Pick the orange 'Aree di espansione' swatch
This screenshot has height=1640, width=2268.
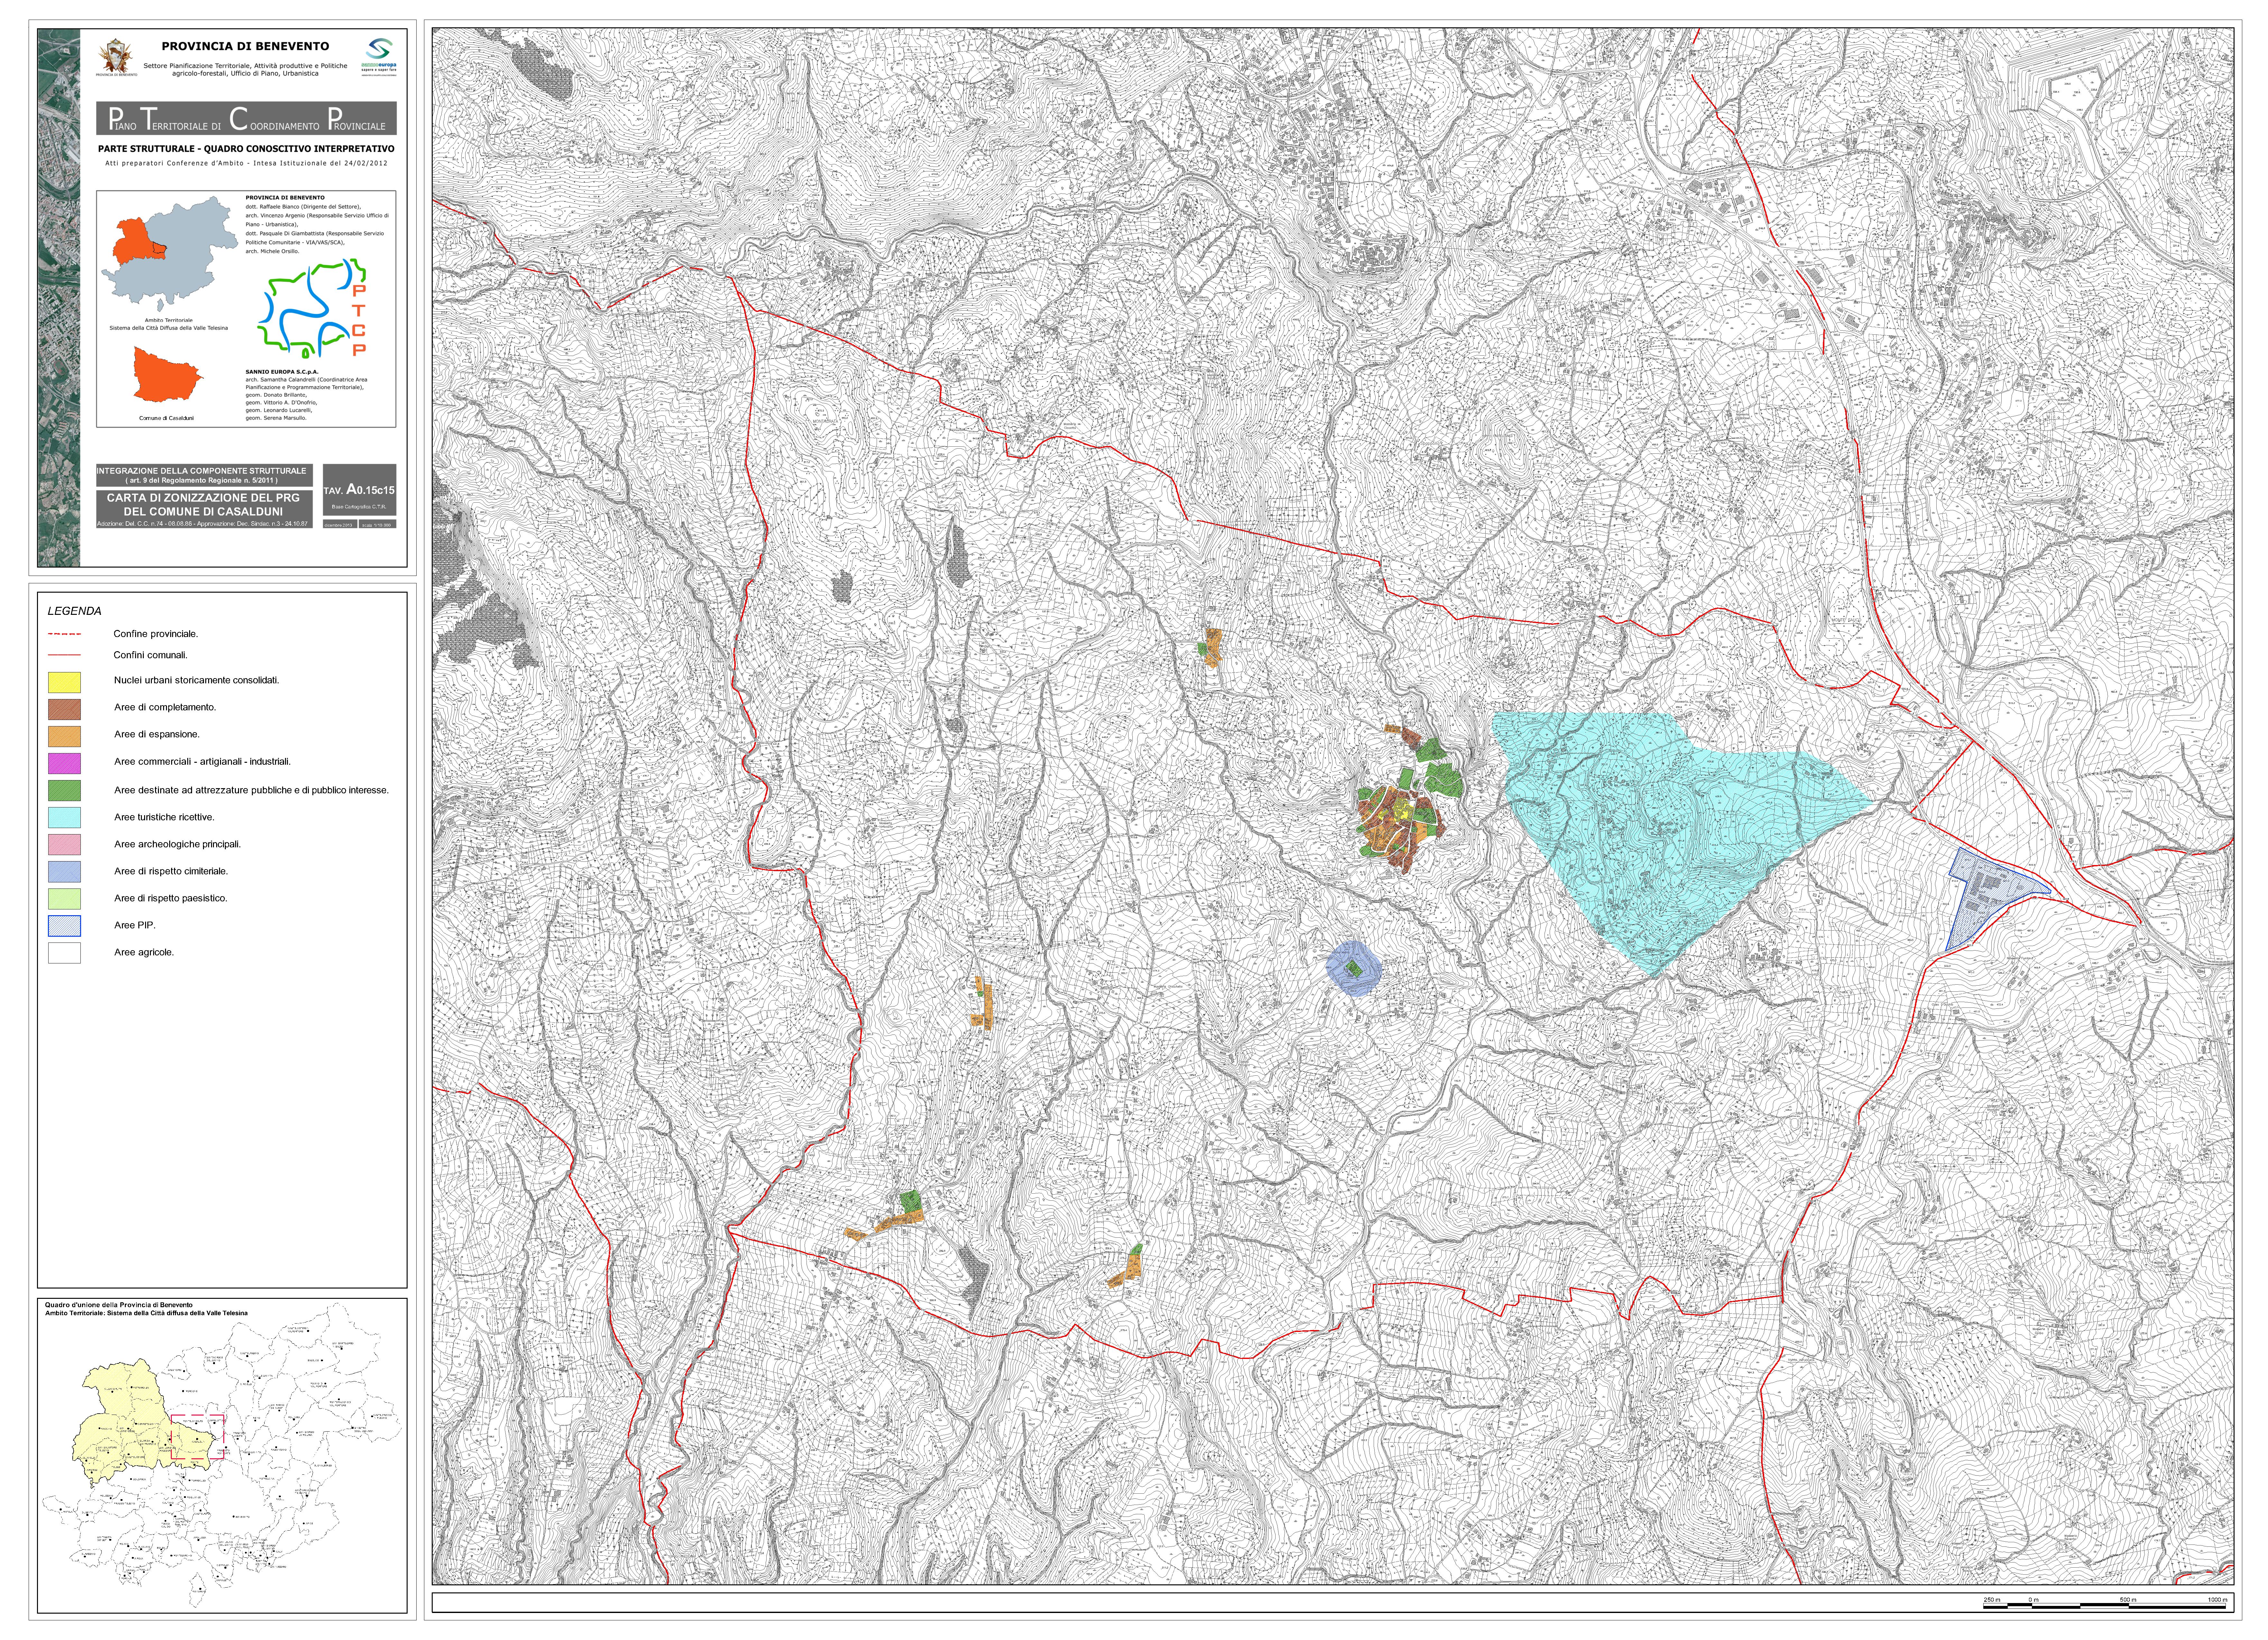click(x=64, y=736)
